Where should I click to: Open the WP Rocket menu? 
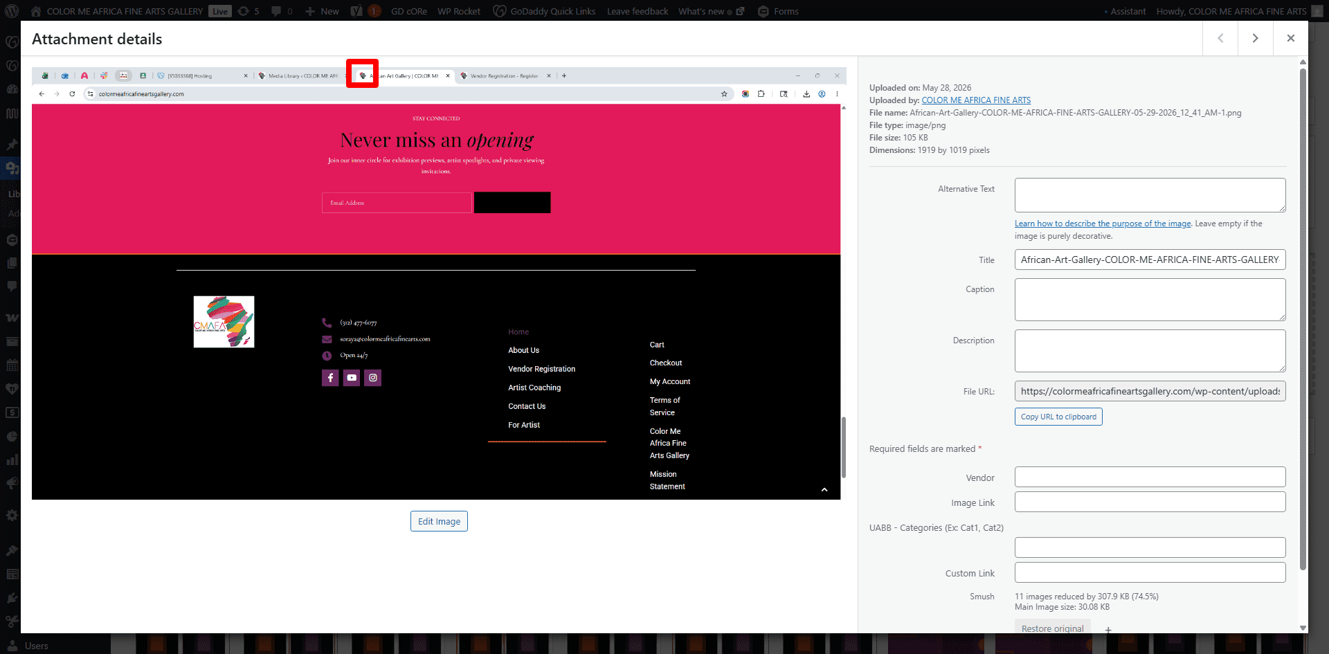pos(459,11)
